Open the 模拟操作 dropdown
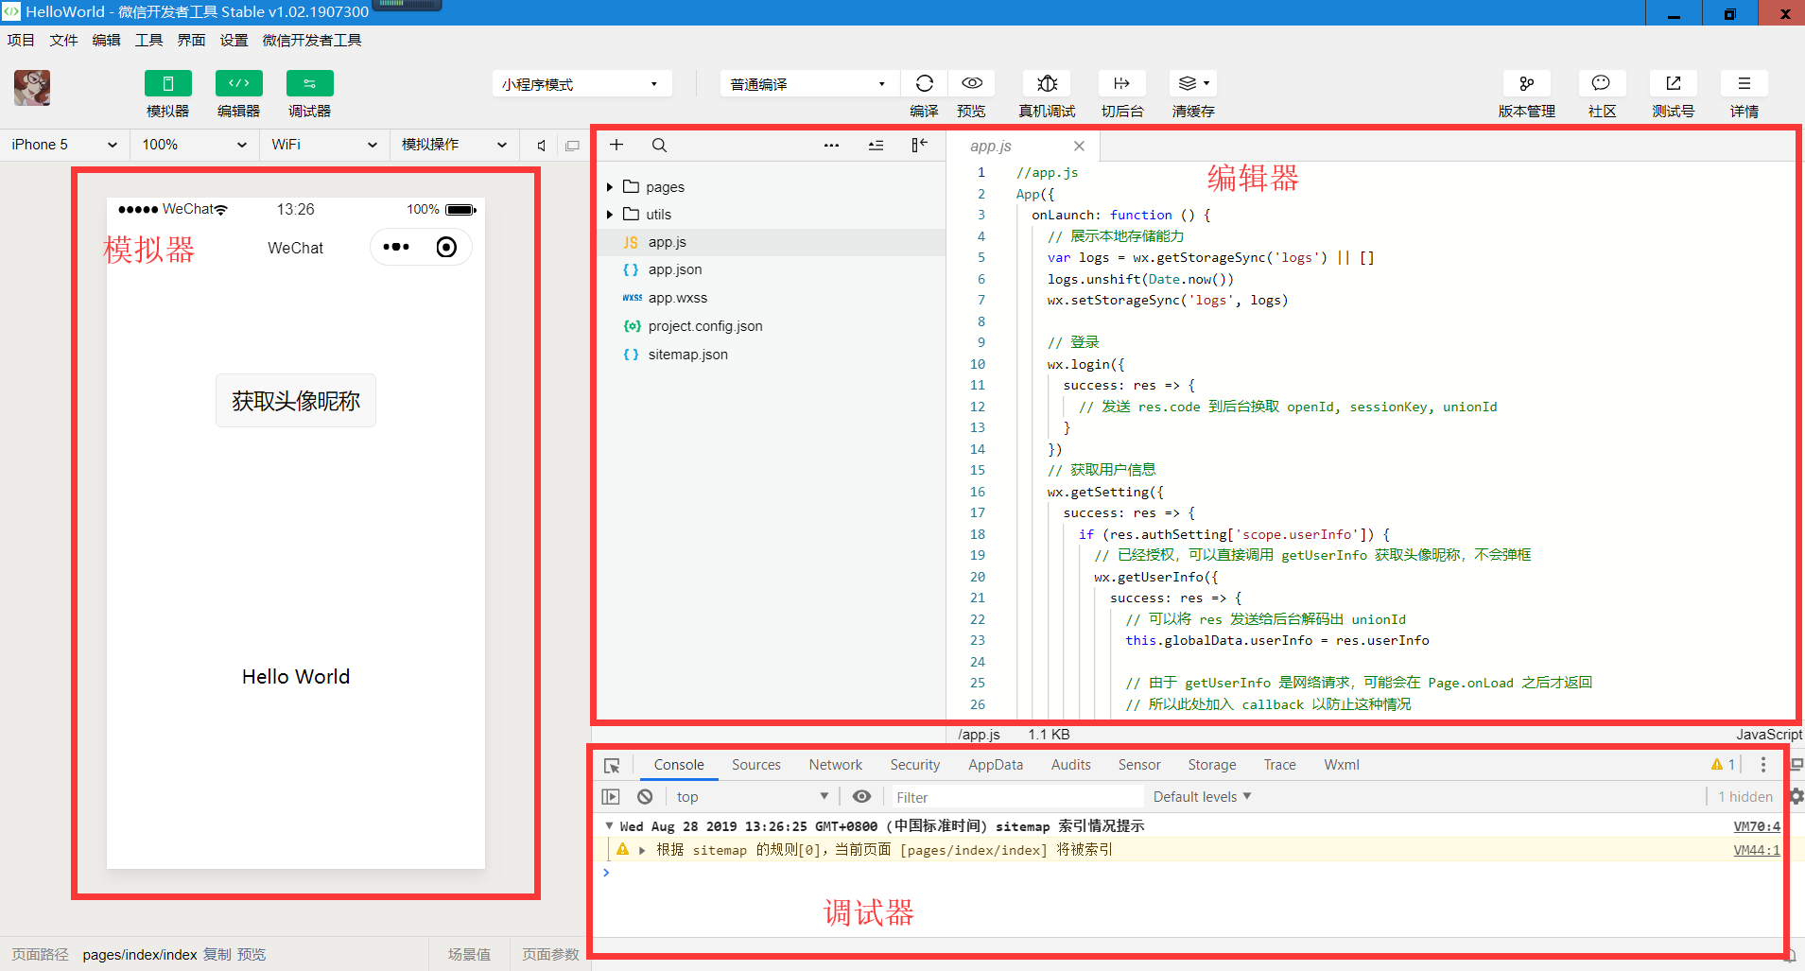 click(x=454, y=145)
